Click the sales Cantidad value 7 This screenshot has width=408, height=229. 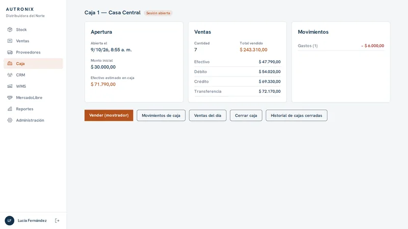coord(196,49)
